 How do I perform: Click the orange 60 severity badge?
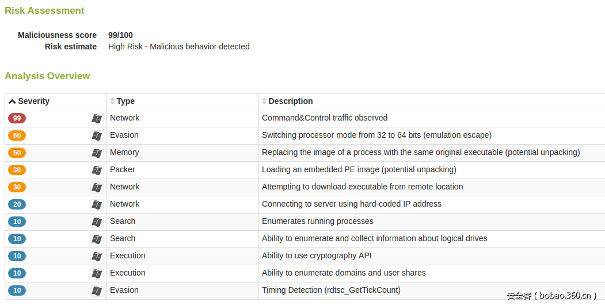(x=17, y=135)
